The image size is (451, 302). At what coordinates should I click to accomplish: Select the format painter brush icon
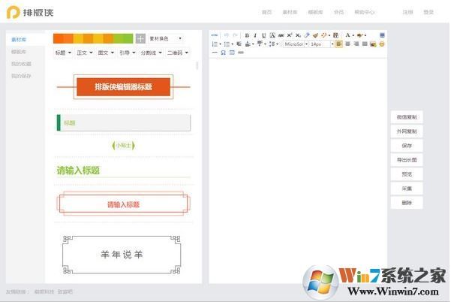coord(315,35)
